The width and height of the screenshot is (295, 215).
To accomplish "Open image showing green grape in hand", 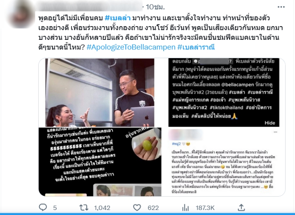I will 100,162.
